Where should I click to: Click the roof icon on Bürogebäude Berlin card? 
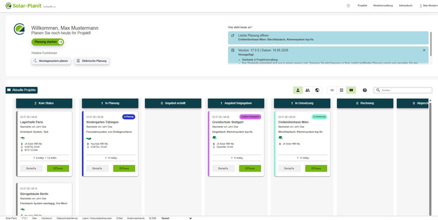(x=23, y=210)
